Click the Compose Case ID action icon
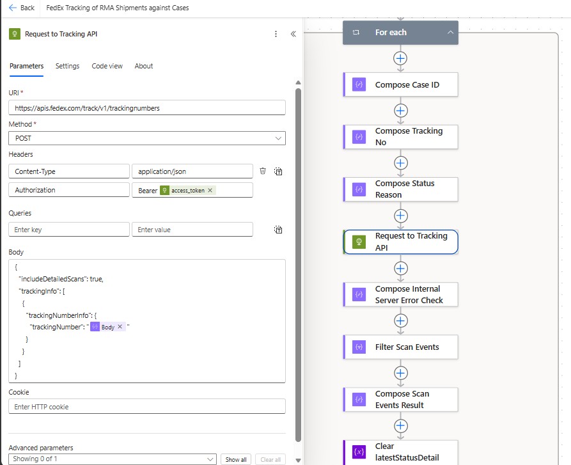Viewport: 571px width, 465px height. coord(359,84)
